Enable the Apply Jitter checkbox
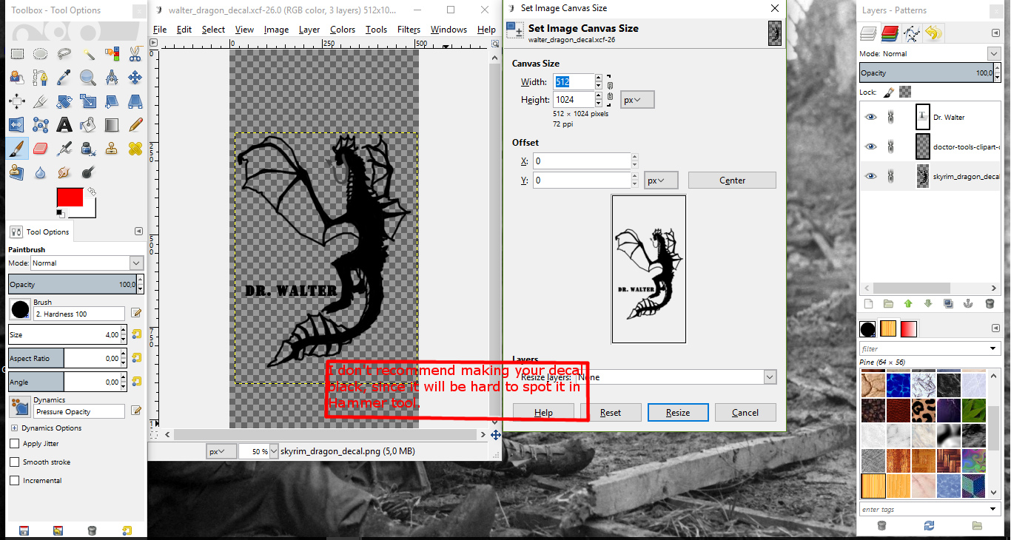Image resolution: width=1011 pixels, height=540 pixels. click(14, 444)
